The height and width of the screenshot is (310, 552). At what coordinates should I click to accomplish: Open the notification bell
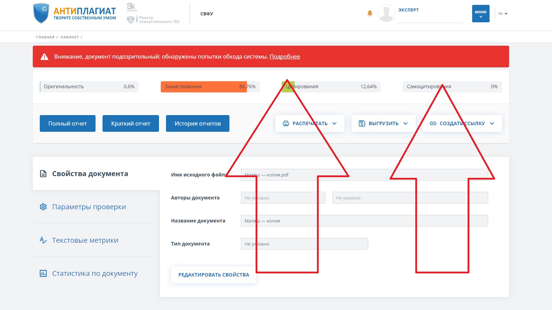[370, 13]
